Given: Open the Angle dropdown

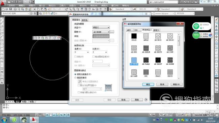Looking at the screenshot, I should click(82, 52).
